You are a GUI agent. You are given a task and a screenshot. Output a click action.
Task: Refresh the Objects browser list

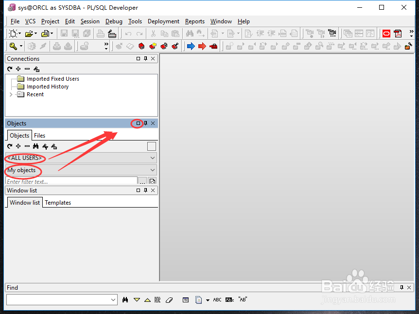pyautogui.click(x=10, y=146)
